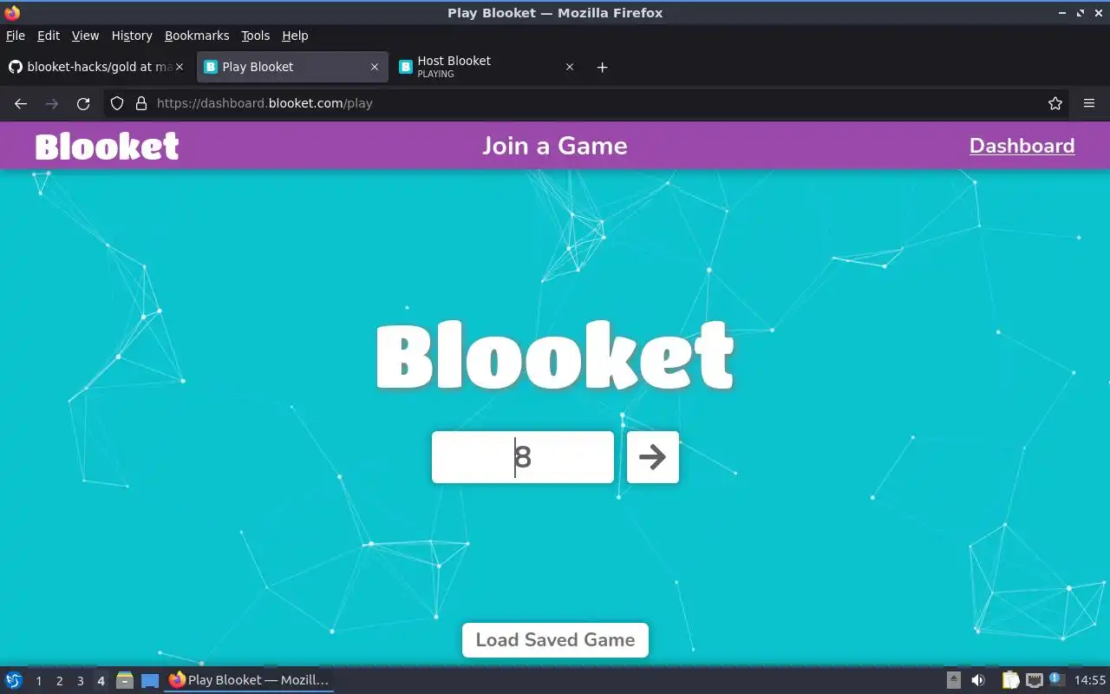Switch to workspace 3
The image size is (1110, 694).
point(80,681)
